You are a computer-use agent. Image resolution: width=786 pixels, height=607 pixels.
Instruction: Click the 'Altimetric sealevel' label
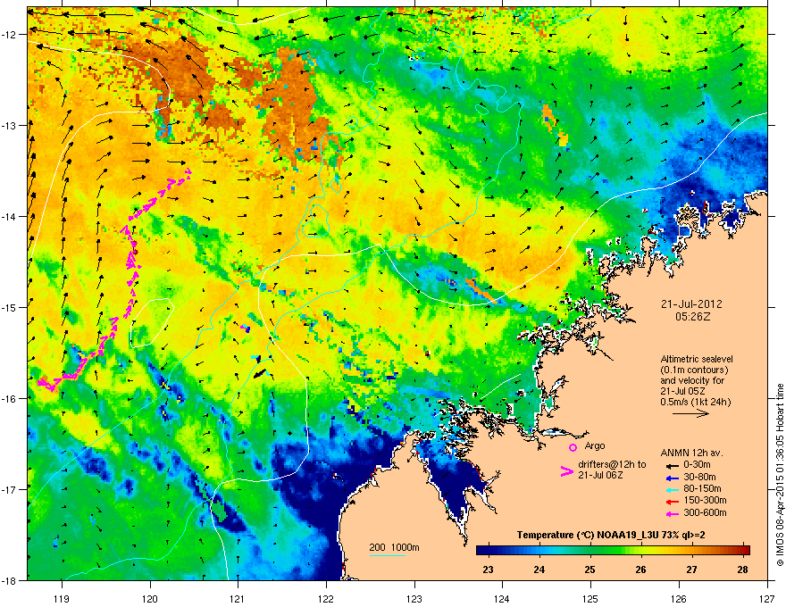pos(697,359)
